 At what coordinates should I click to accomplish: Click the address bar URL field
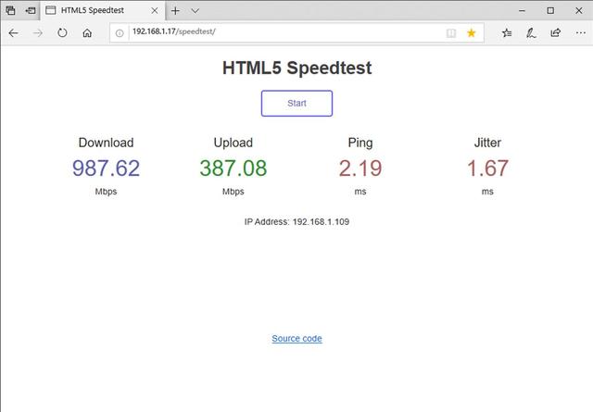[278, 32]
